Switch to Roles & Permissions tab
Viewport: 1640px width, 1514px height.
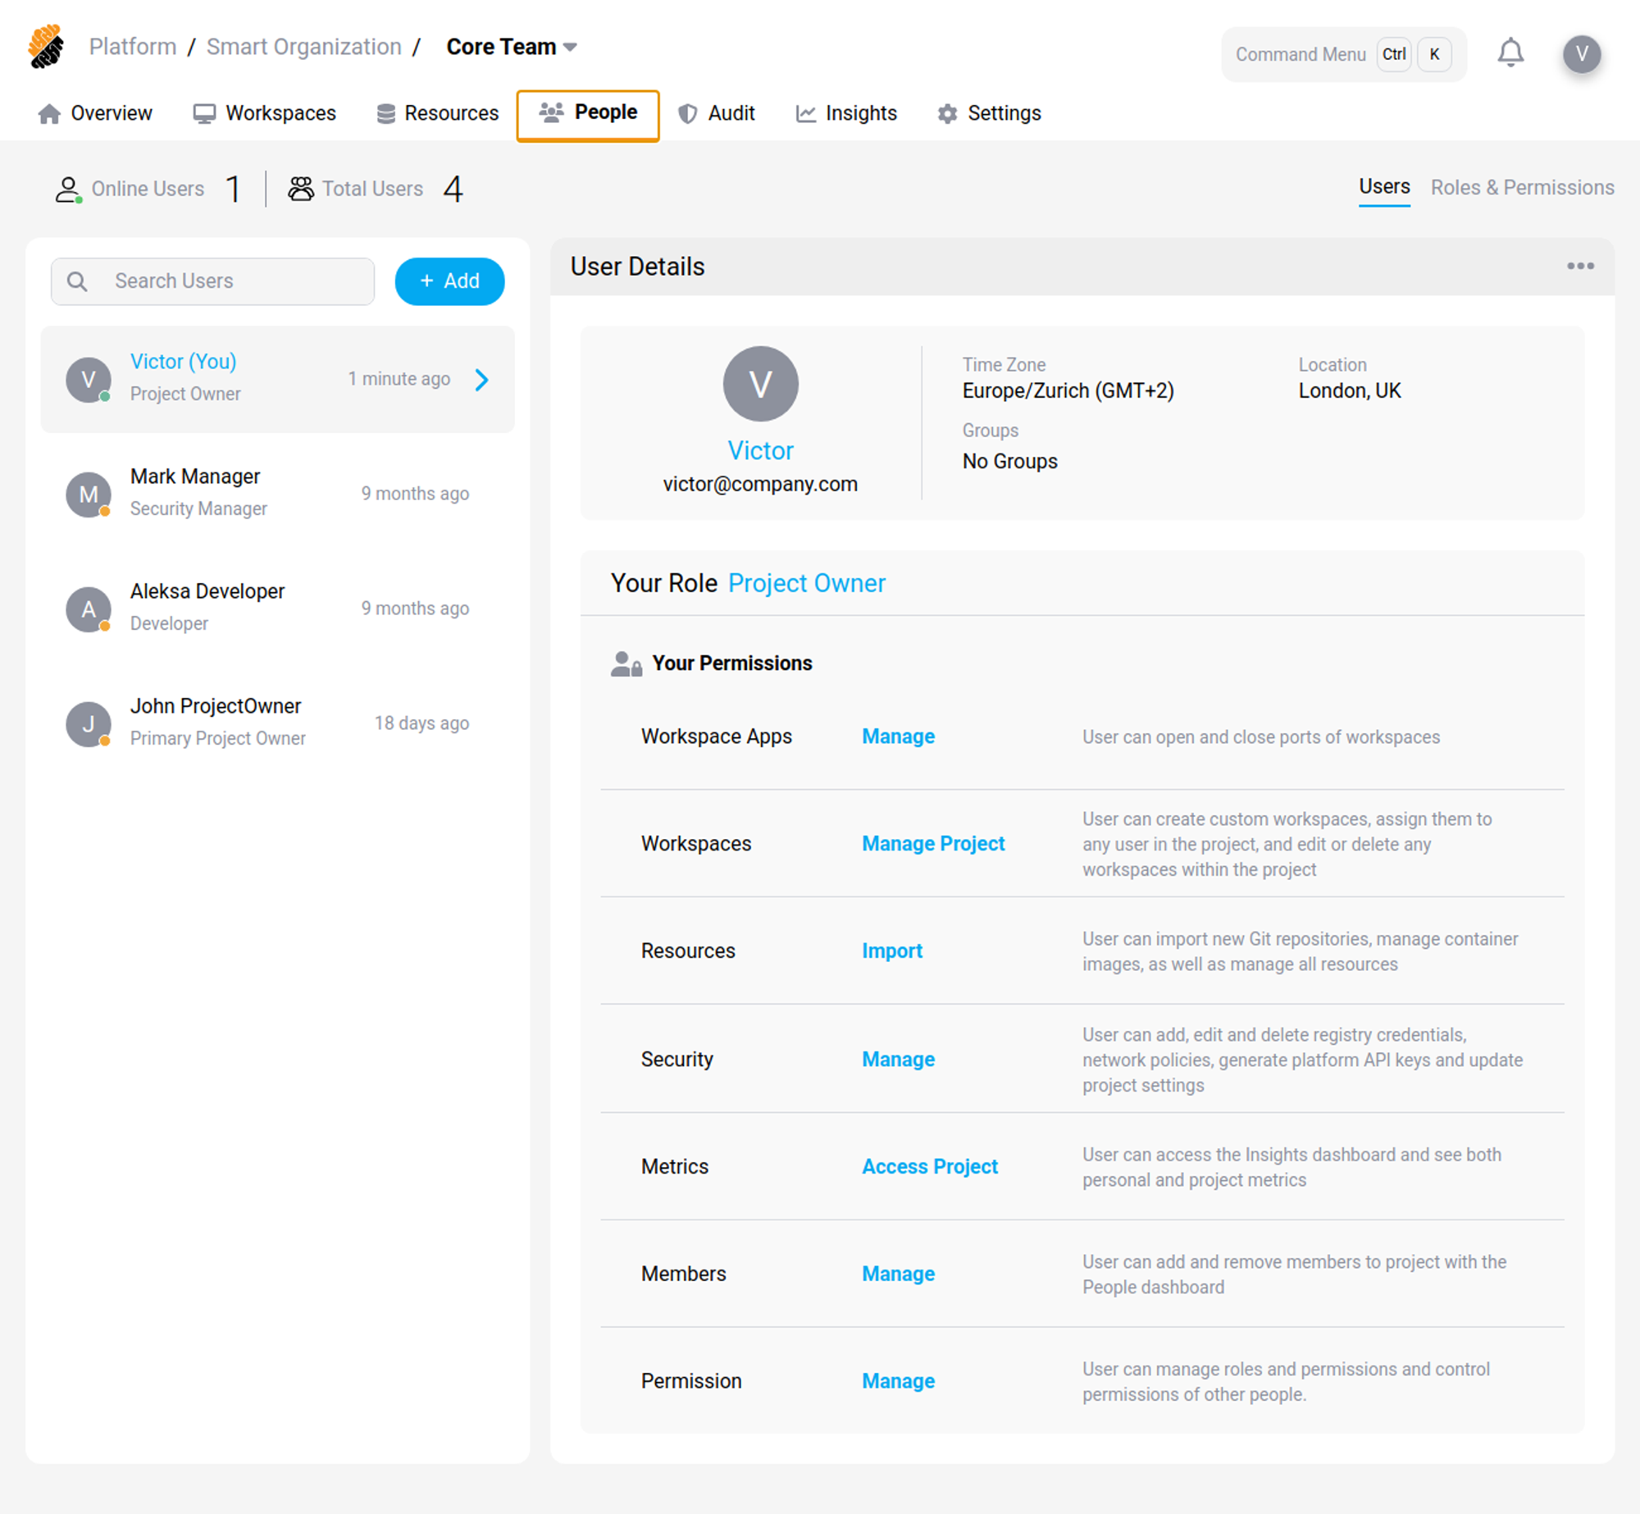coord(1521,188)
